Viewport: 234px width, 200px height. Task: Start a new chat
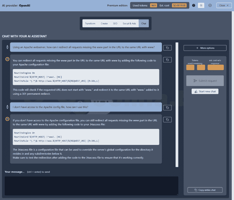(x=205, y=92)
